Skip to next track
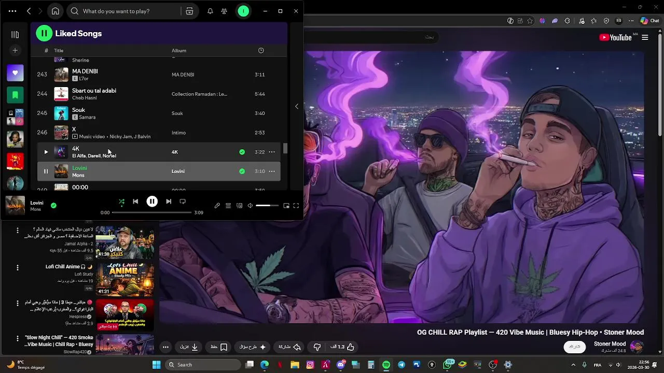This screenshot has height=373, width=664. 169,202
